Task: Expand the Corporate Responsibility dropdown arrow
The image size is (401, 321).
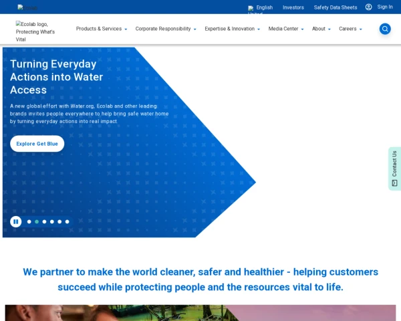Action: click(x=195, y=29)
